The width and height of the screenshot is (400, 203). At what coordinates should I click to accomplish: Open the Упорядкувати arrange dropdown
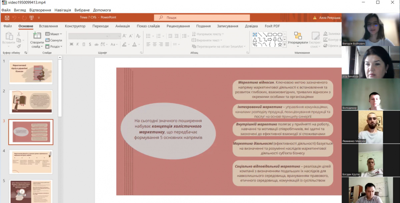tap(298, 39)
